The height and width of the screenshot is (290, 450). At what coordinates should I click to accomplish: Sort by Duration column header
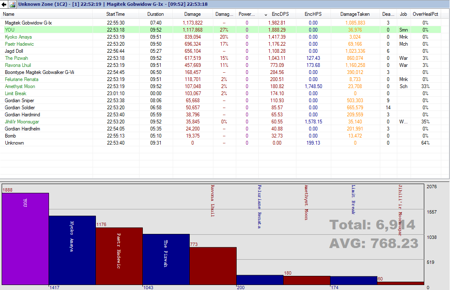156,14
